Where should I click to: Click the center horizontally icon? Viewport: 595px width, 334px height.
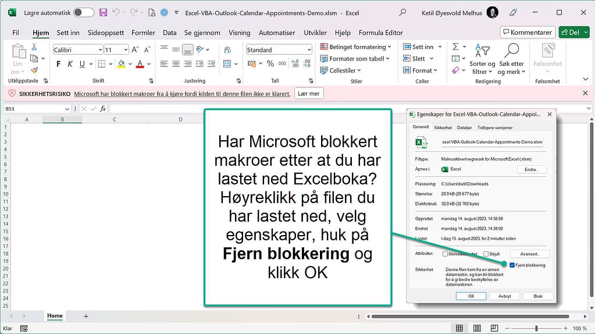click(176, 64)
